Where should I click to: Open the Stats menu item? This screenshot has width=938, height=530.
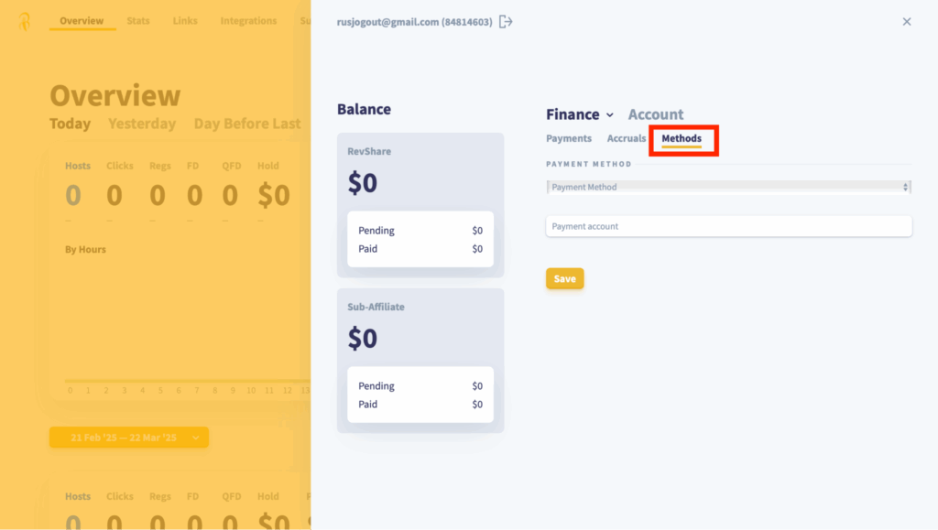(x=138, y=21)
